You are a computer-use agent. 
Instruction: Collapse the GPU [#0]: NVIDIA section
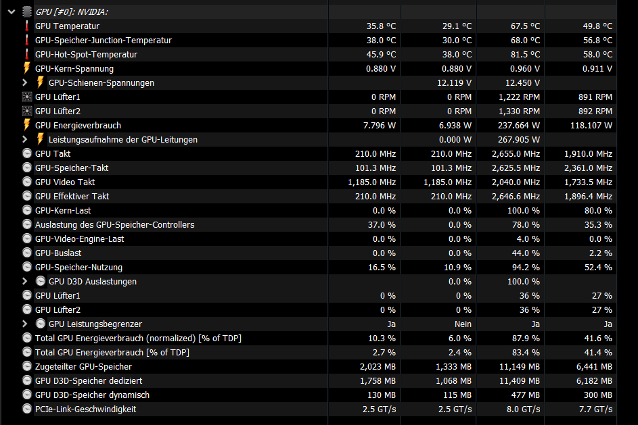(12, 11)
